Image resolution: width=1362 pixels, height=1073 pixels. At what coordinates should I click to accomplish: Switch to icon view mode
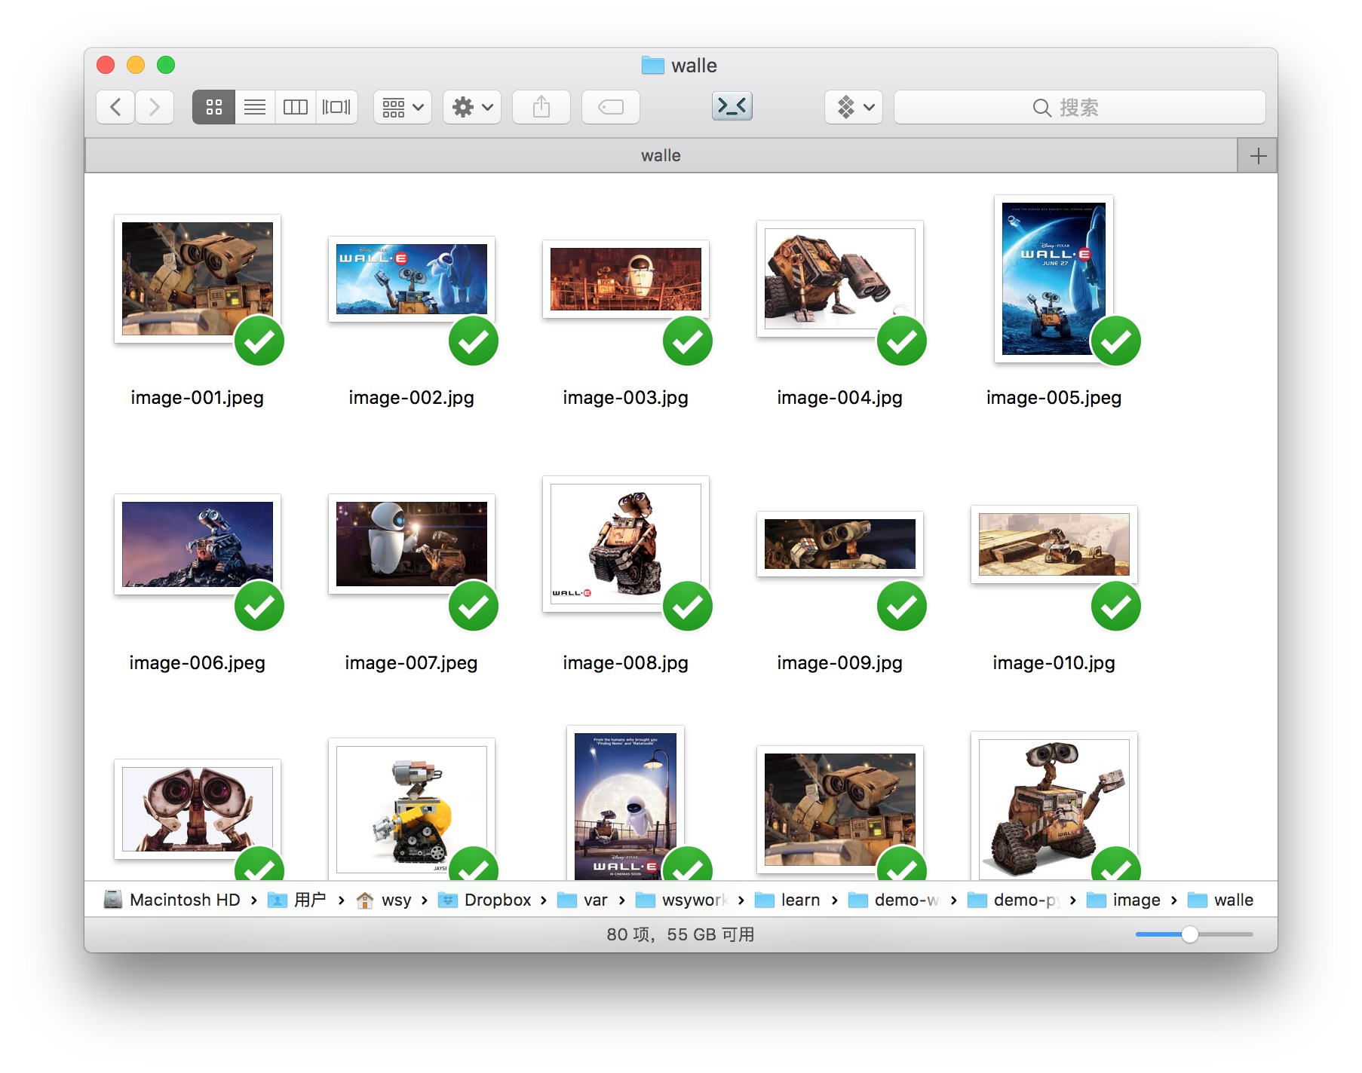coord(214,107)
